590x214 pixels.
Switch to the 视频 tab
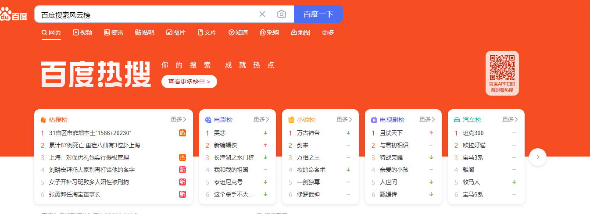(x=82, y=32)
